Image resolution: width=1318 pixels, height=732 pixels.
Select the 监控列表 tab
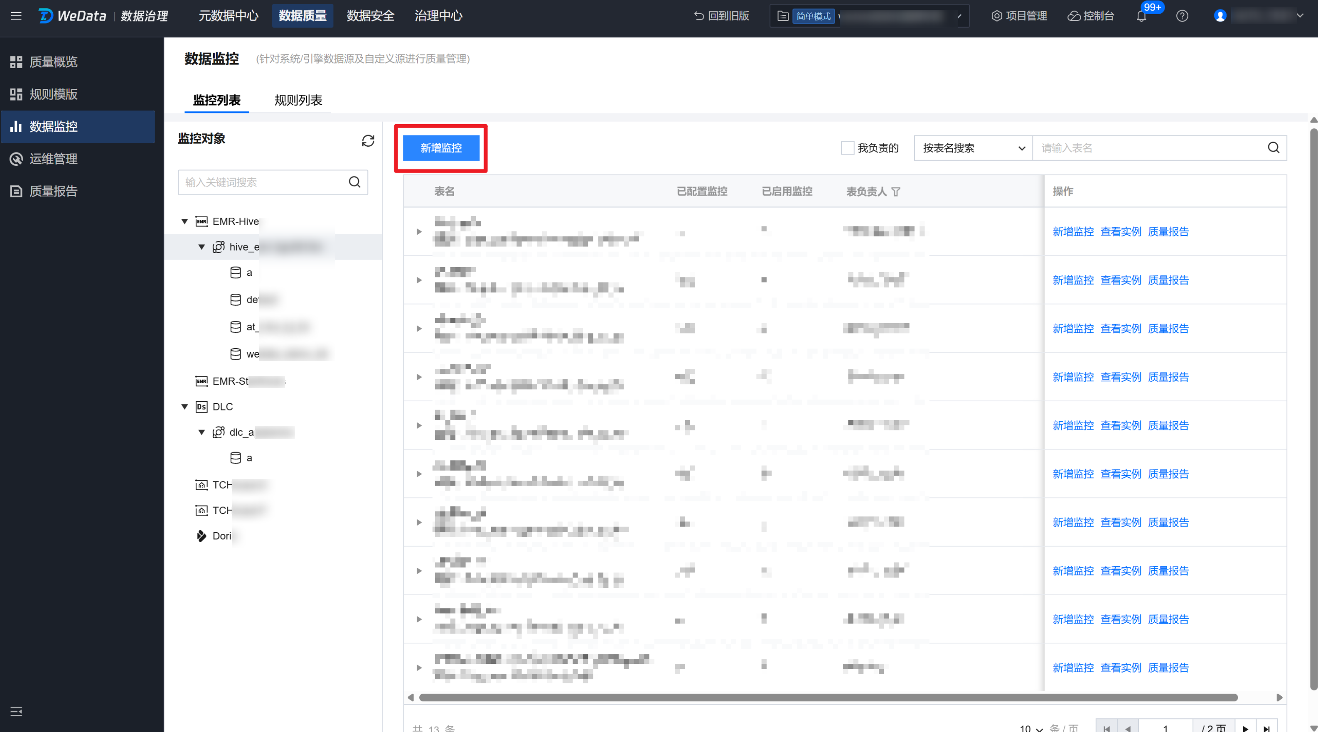click(x=216, y=100)
